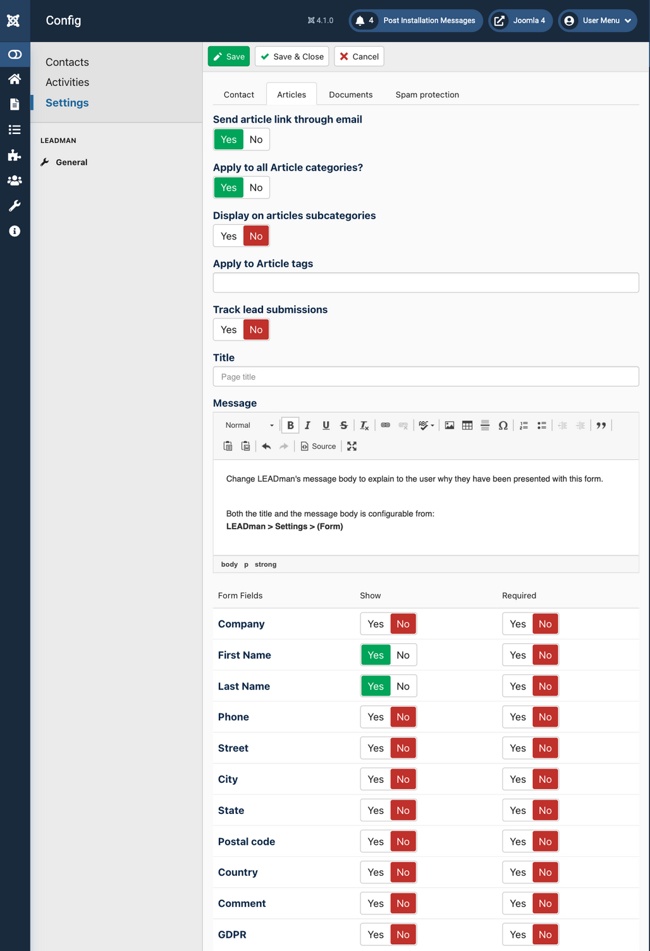
Task: Insert image via editor image icon
Action: coord(450,425)
